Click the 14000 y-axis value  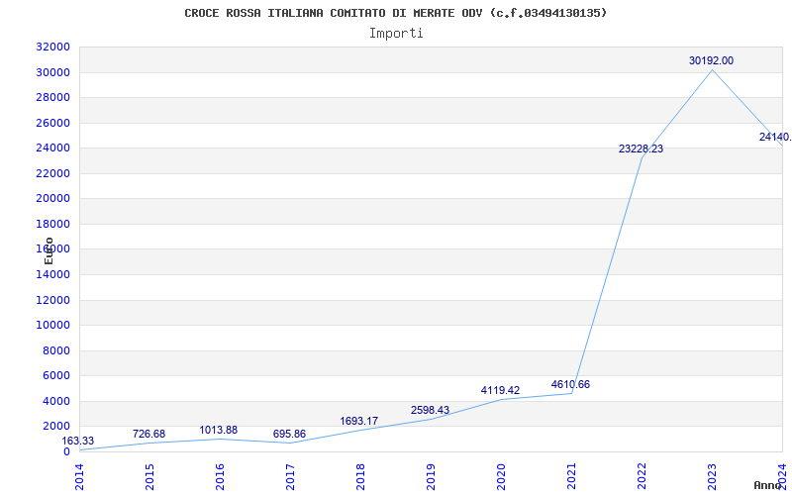coord(52,275)
